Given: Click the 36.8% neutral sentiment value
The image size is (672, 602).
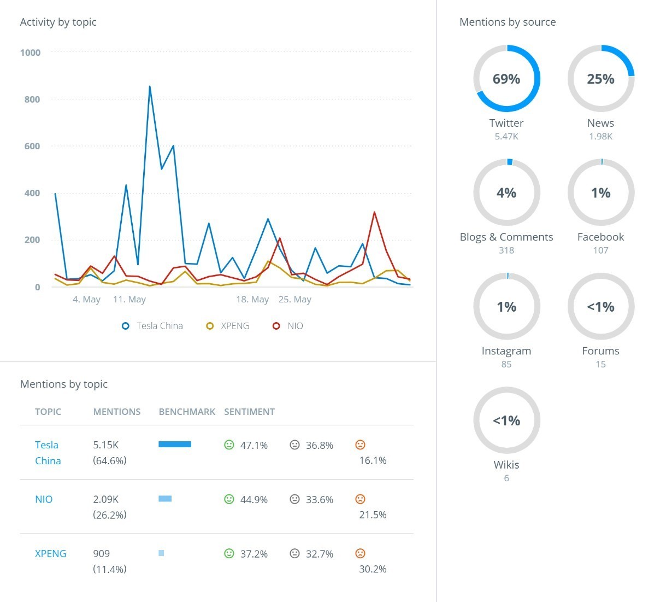Looking at the screenshot, I should coord(320,446).
